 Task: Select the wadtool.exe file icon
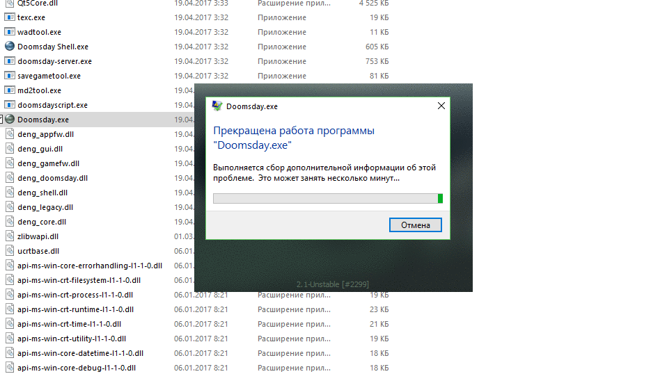(10, 32)
